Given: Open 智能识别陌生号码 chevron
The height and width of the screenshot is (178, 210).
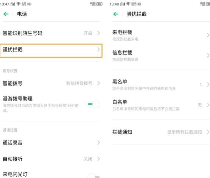Looking at the screenshot, I should pyautogui.click(x=98, y=33).
